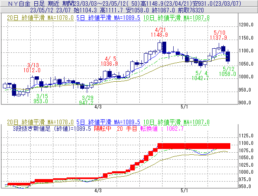
Task: Click the 1150.0 price axis label
Action: click(246, 38)
